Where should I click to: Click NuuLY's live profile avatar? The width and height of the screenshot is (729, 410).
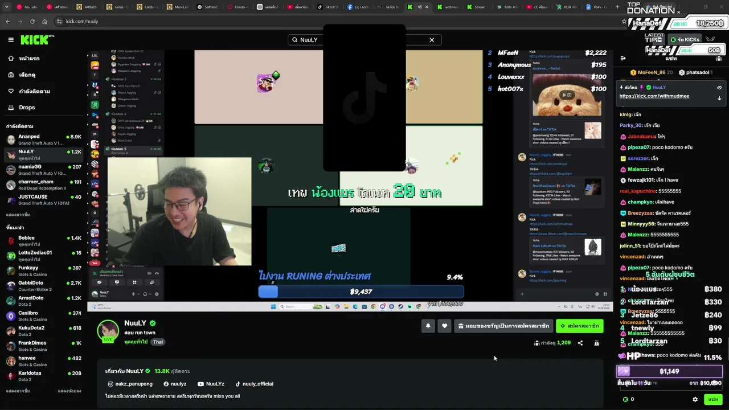(x=108, y=331)
